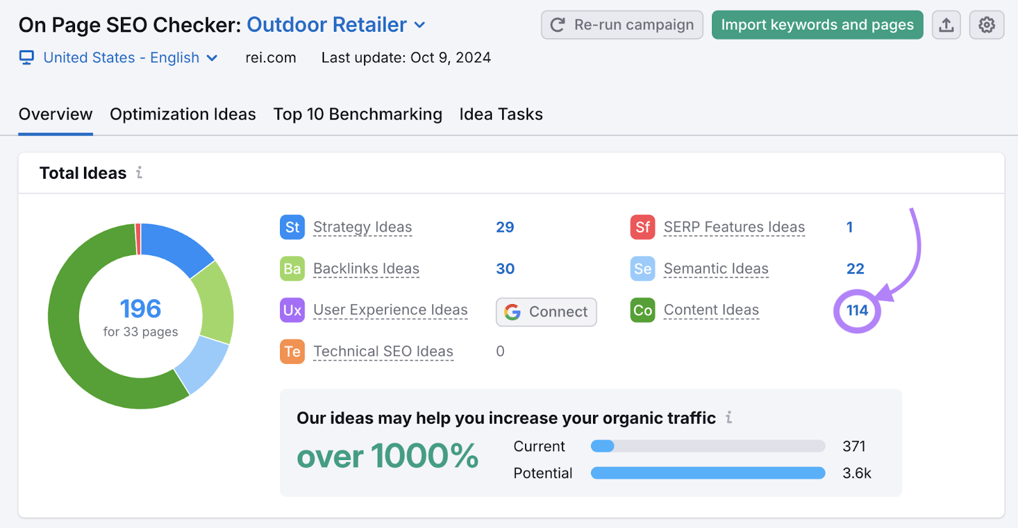Click the Strategy Ideas 'St' badge icon
The image size is (1018, 528).
coord(292,227)
